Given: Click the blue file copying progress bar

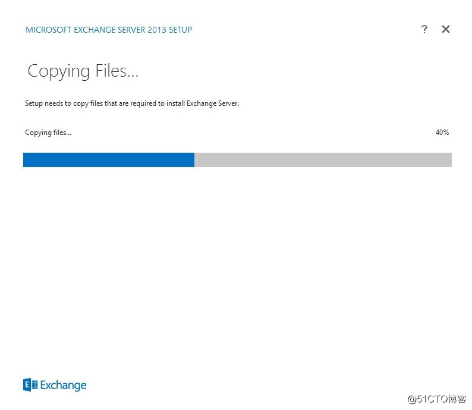Looking at the screenshot, I should click(237, 160).
